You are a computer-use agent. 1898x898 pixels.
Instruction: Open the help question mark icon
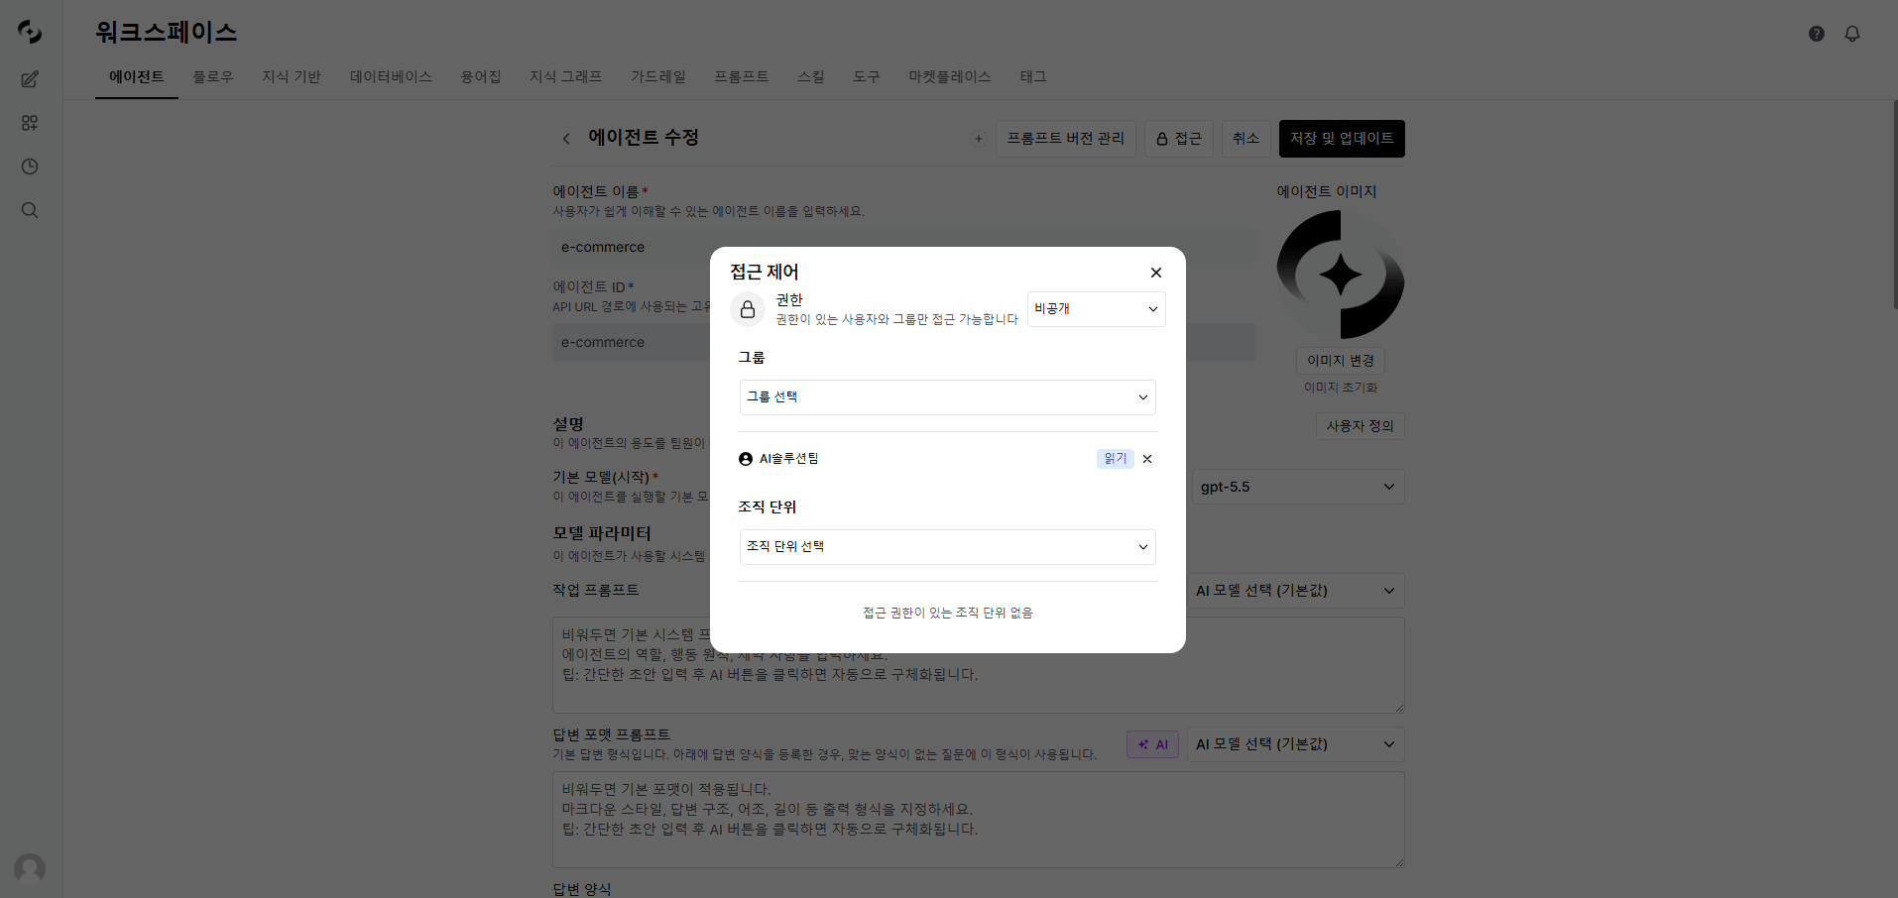click(x=1817, y=34)
